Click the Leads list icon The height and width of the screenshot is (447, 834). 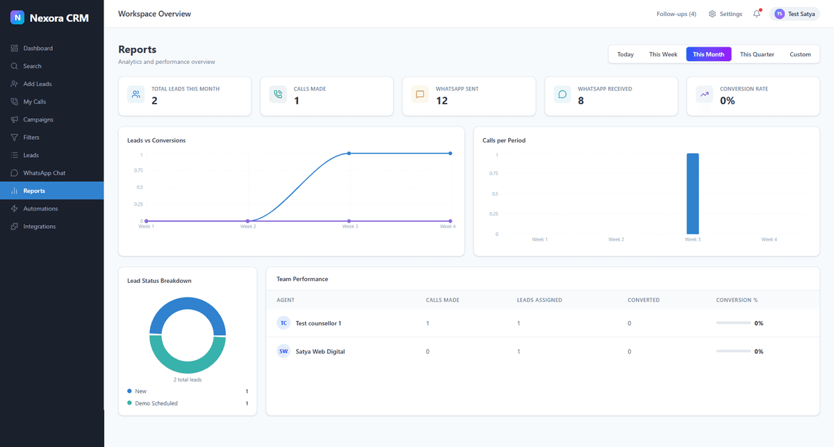pyautogui.click(x=15, y=155)
